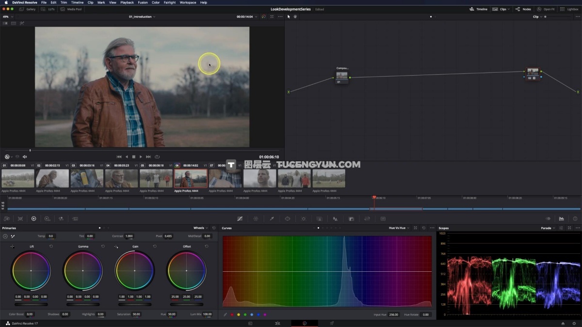Screen dimensions: 582x327
Task: Open the Wheels mode dropdown
Action: [201, 228]
